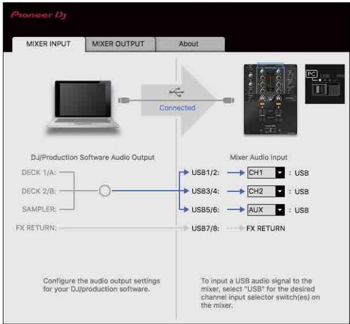Open the USB1/2 CH1 channel dropdown
Screen dimensions: 350x324
[x=266, y=173]
